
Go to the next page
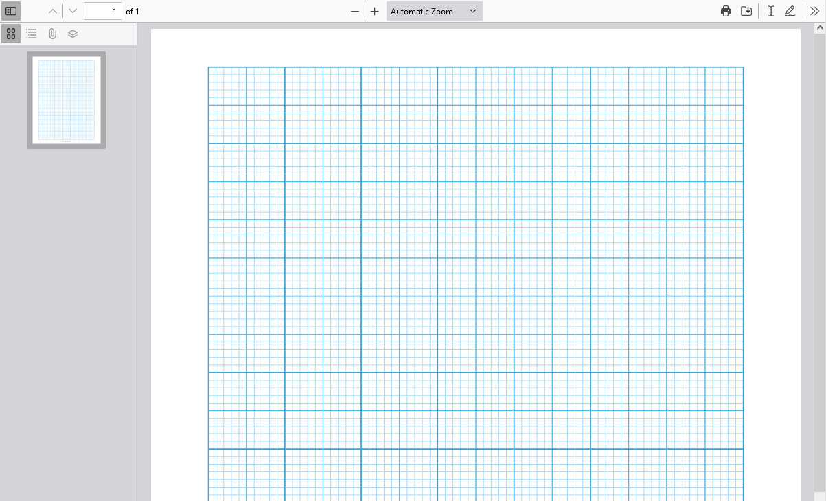tap(72, 11)
